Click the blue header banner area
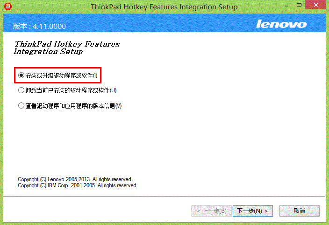 coord(164,23)
